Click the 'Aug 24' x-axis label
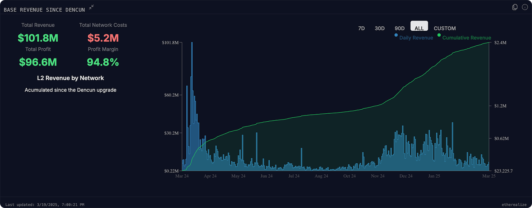532x208 pixels. click(321, 176)
